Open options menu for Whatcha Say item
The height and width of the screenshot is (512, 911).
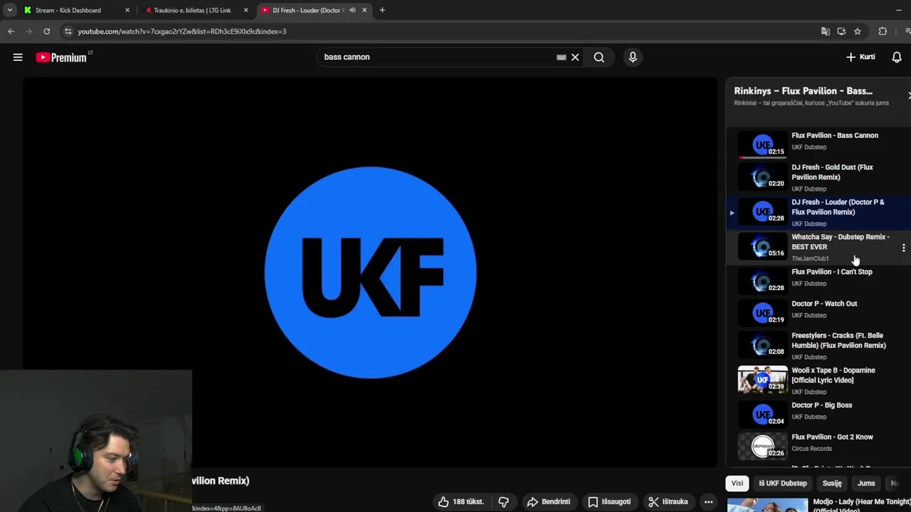click(903, 247)
